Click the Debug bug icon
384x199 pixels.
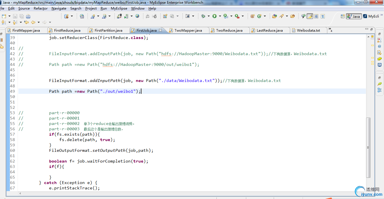pos(203,16)
